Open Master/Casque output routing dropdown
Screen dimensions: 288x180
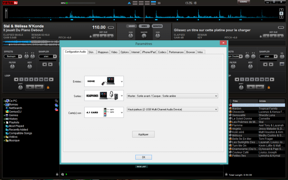click(172, 96)
